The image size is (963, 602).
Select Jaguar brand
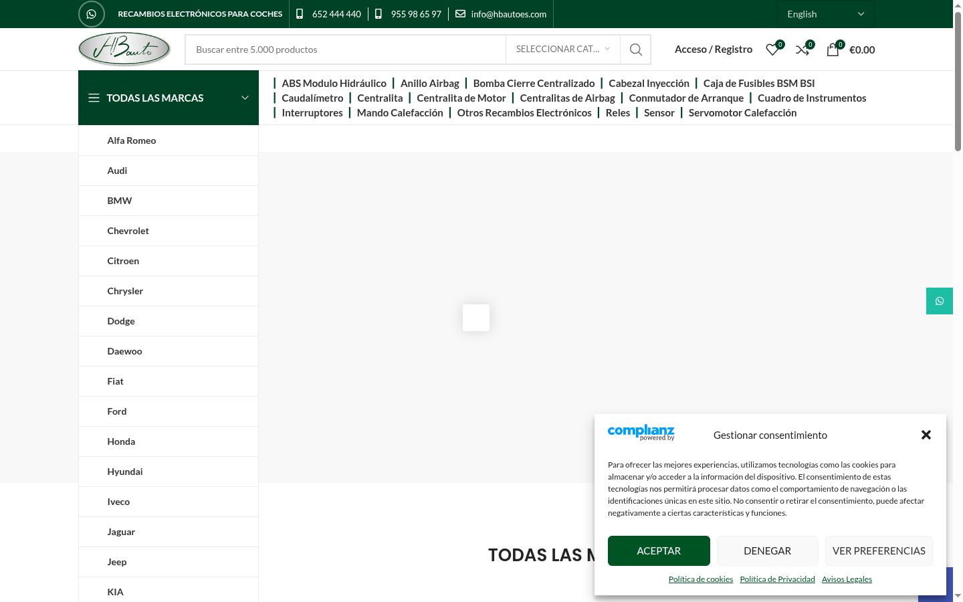169,532
